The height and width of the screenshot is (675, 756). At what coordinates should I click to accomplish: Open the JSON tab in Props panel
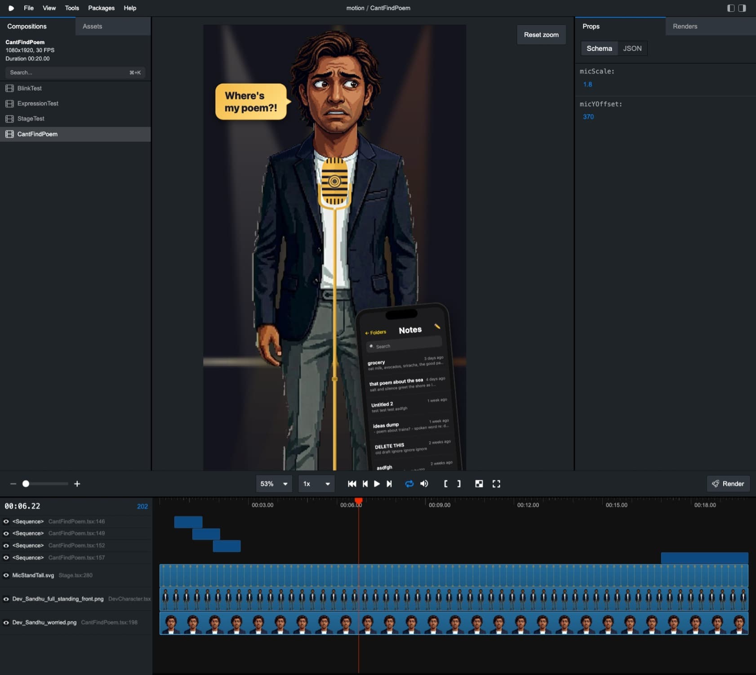click(x=632, y=48)
